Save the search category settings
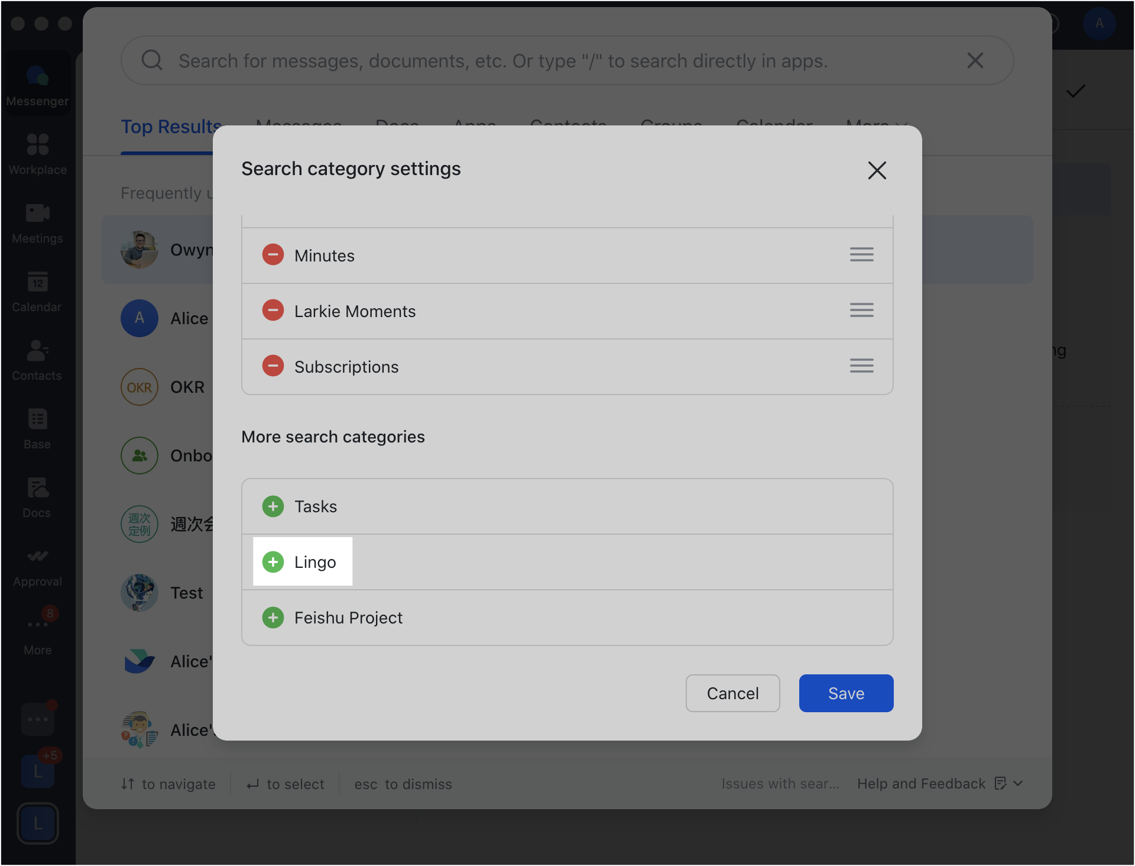Image resolution: width=1135 pixels, height=866 pixels. pos(845,693)
